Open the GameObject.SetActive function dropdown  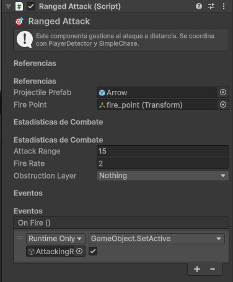(x=157, y=239)
